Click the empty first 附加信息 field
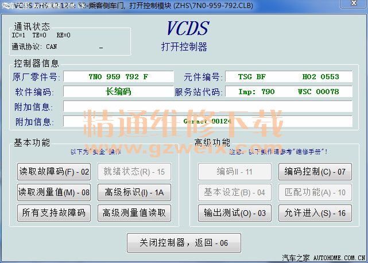368x263 pixels. pyautogui.click(x=208, y=106)
